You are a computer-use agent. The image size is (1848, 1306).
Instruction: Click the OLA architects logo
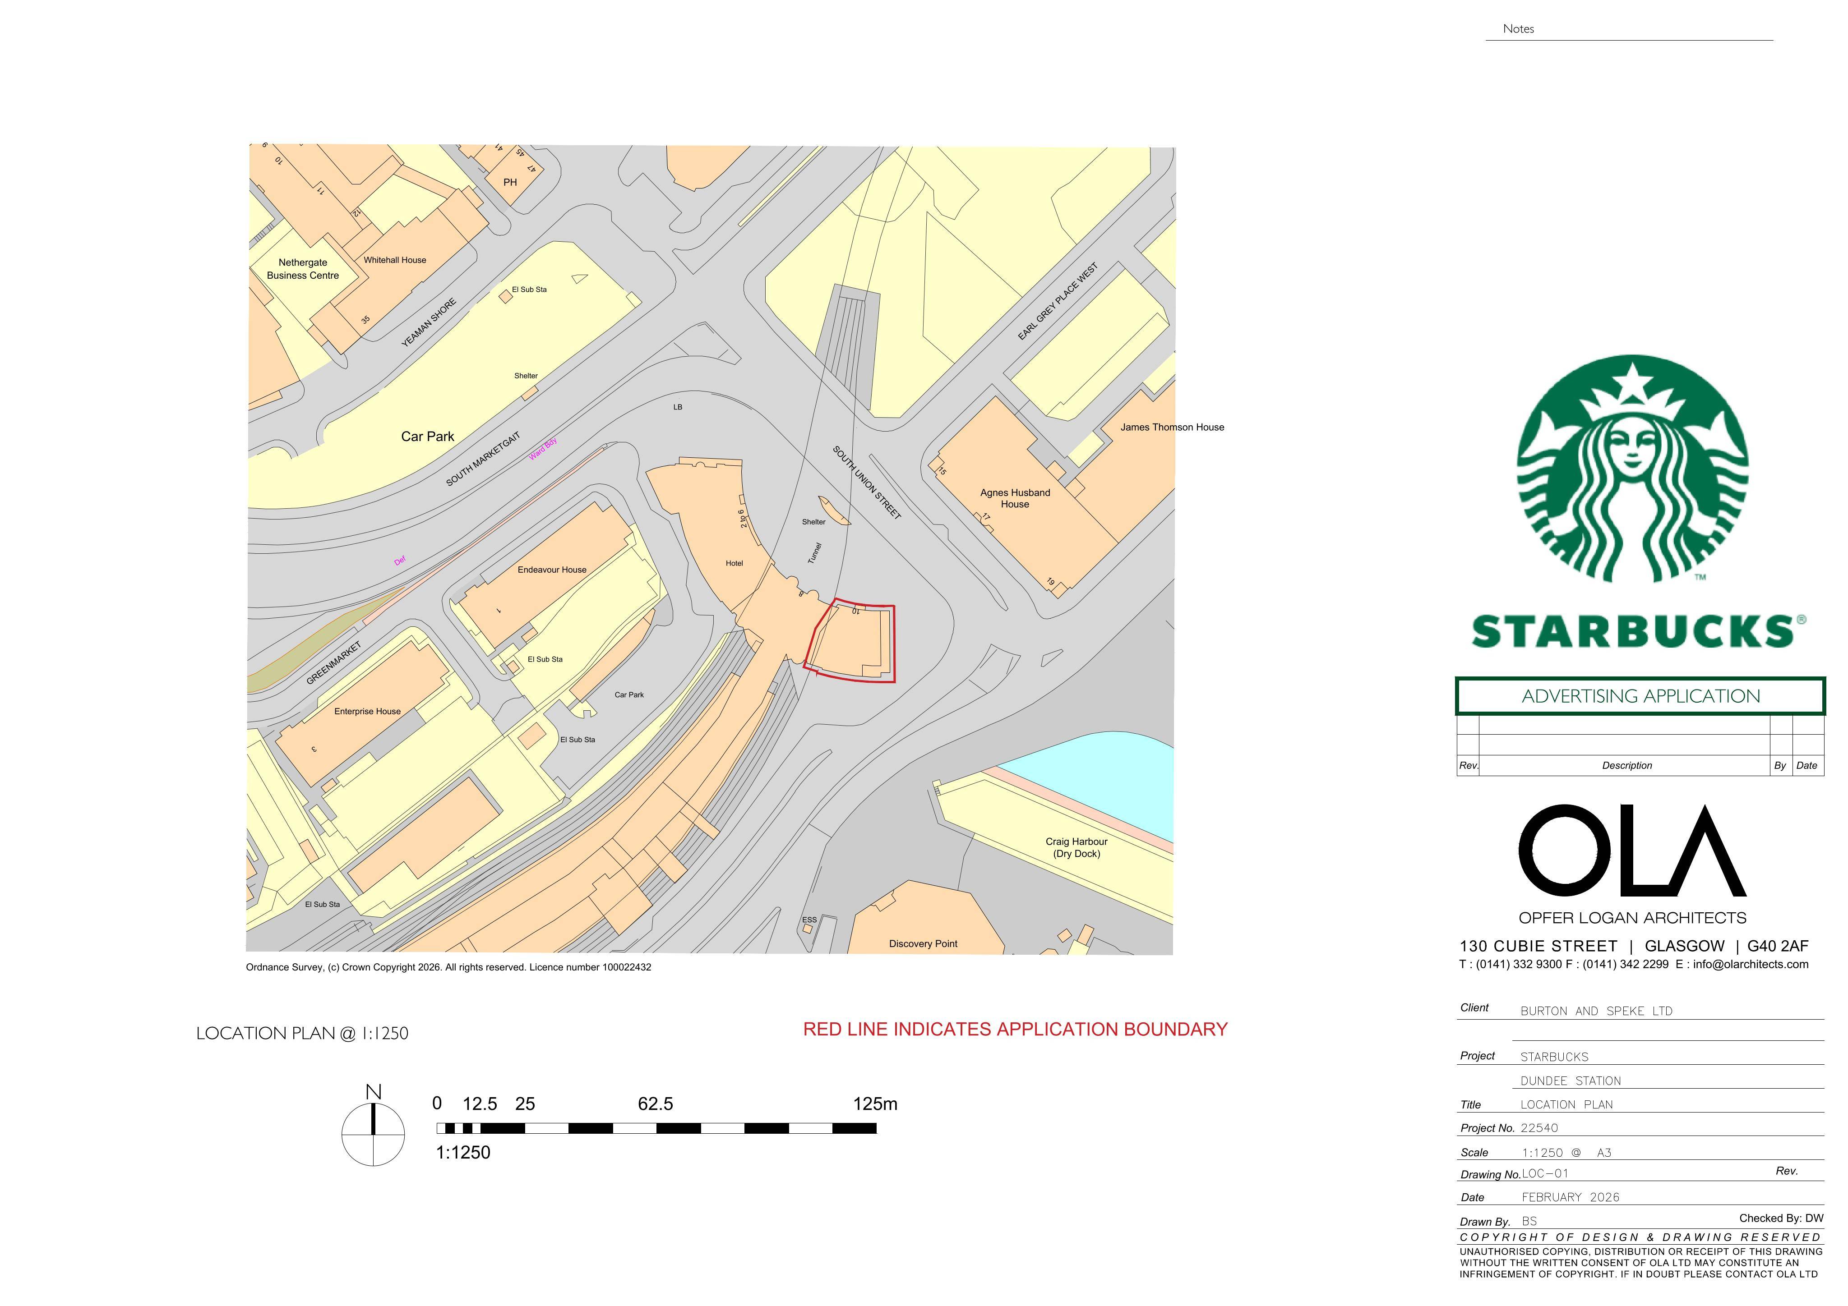pos(1632,851)
